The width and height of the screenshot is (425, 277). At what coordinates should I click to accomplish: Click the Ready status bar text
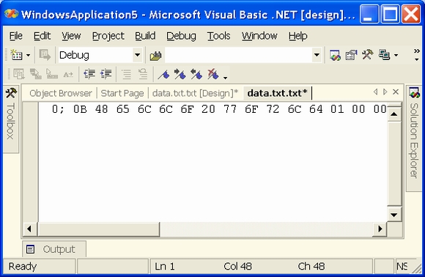(23, 267)
